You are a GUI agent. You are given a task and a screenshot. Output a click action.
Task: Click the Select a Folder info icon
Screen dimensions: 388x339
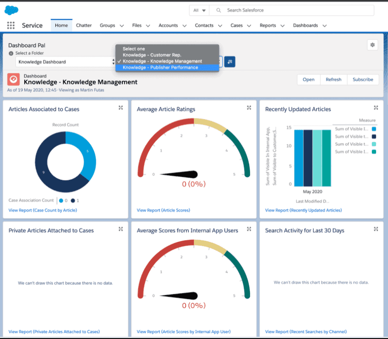point(11,53)
